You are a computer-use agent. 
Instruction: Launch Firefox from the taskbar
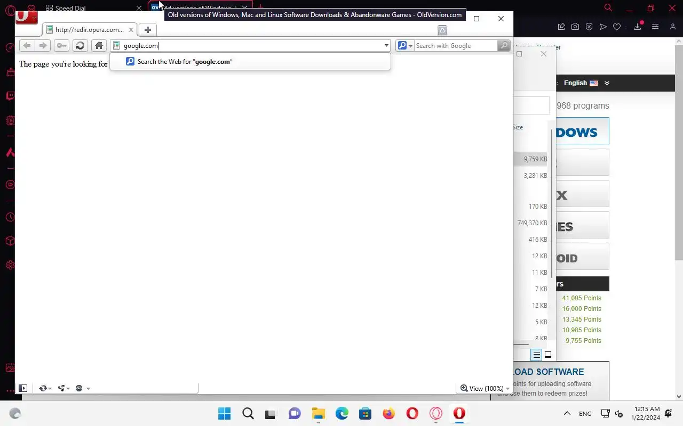click(x=388, y=413)
